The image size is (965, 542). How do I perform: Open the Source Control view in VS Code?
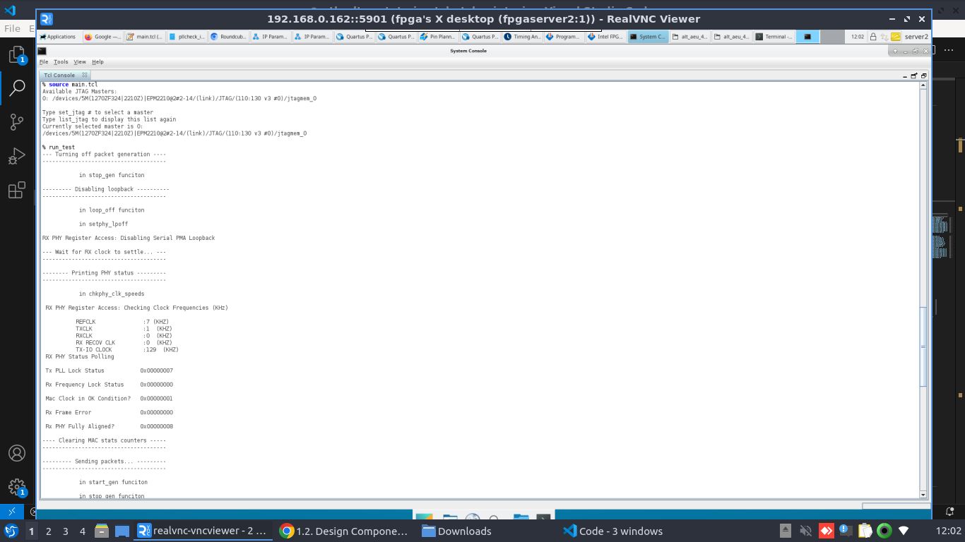(x=17, y=122)
